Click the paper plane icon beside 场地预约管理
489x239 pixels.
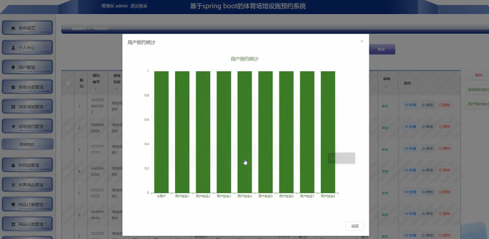pos(13,126)
